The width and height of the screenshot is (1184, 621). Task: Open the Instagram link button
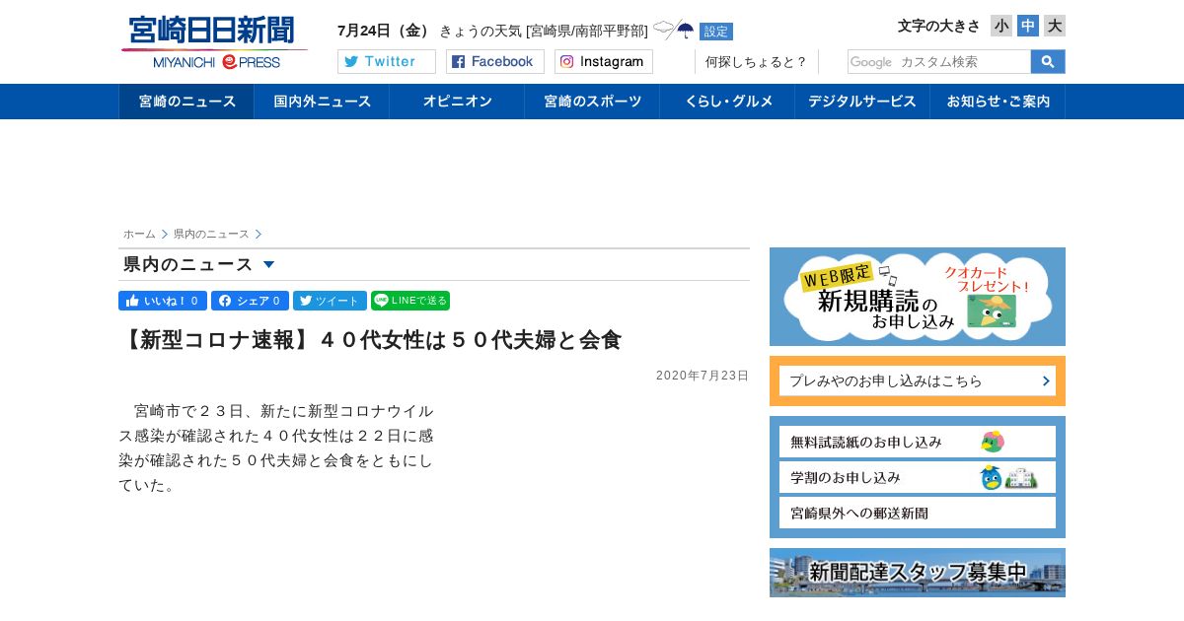(x=604, y=62)
